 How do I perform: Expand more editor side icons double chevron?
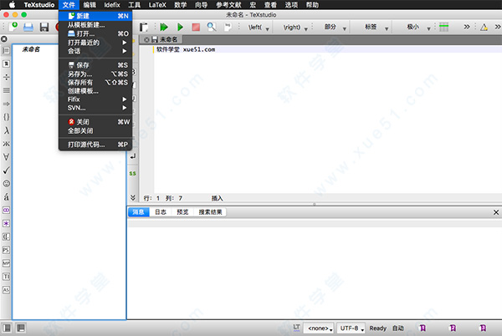tap(132, 197)
